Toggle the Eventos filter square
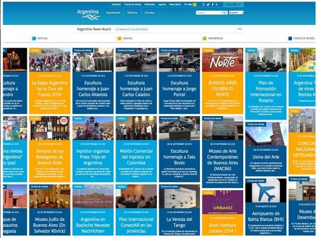This screenshot has width=318, height=238. (119, 39)
